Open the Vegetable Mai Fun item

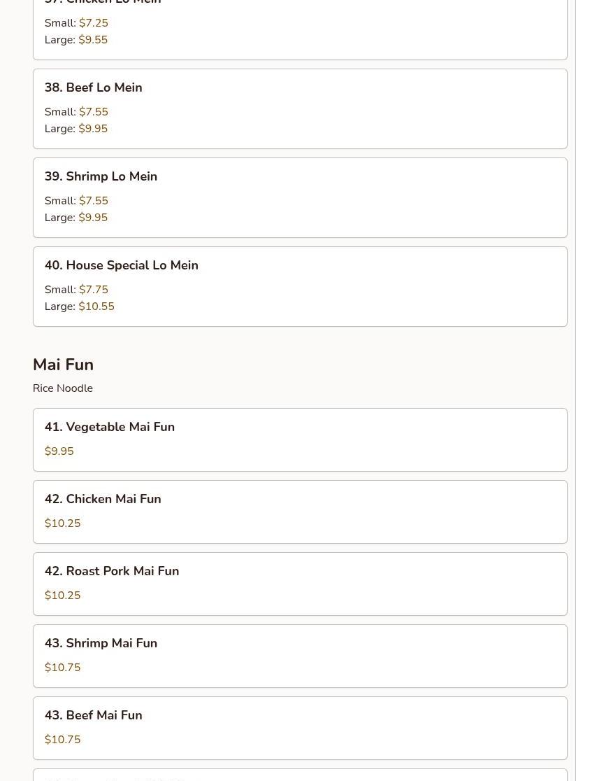click(109, 427)
